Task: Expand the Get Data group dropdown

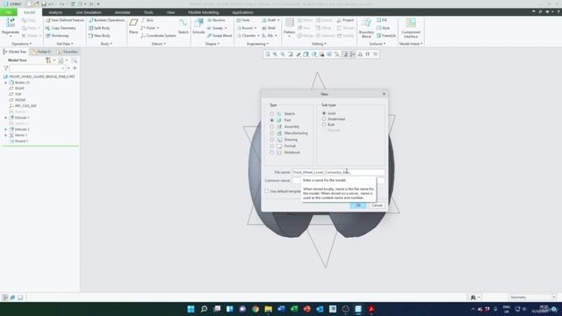Action: (65, 44)
